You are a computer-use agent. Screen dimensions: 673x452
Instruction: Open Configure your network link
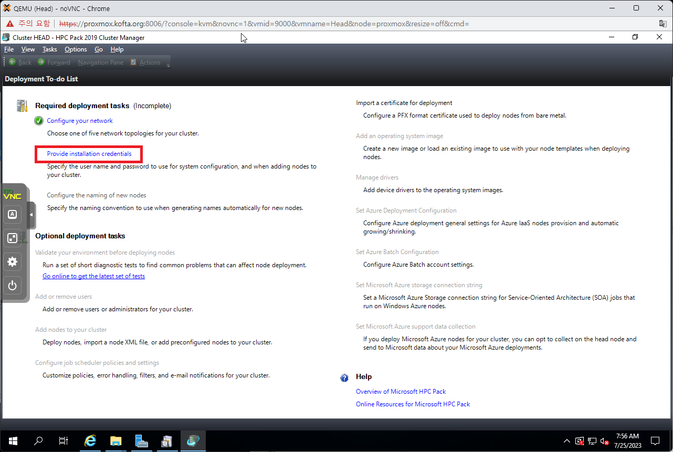click(80, 121)
